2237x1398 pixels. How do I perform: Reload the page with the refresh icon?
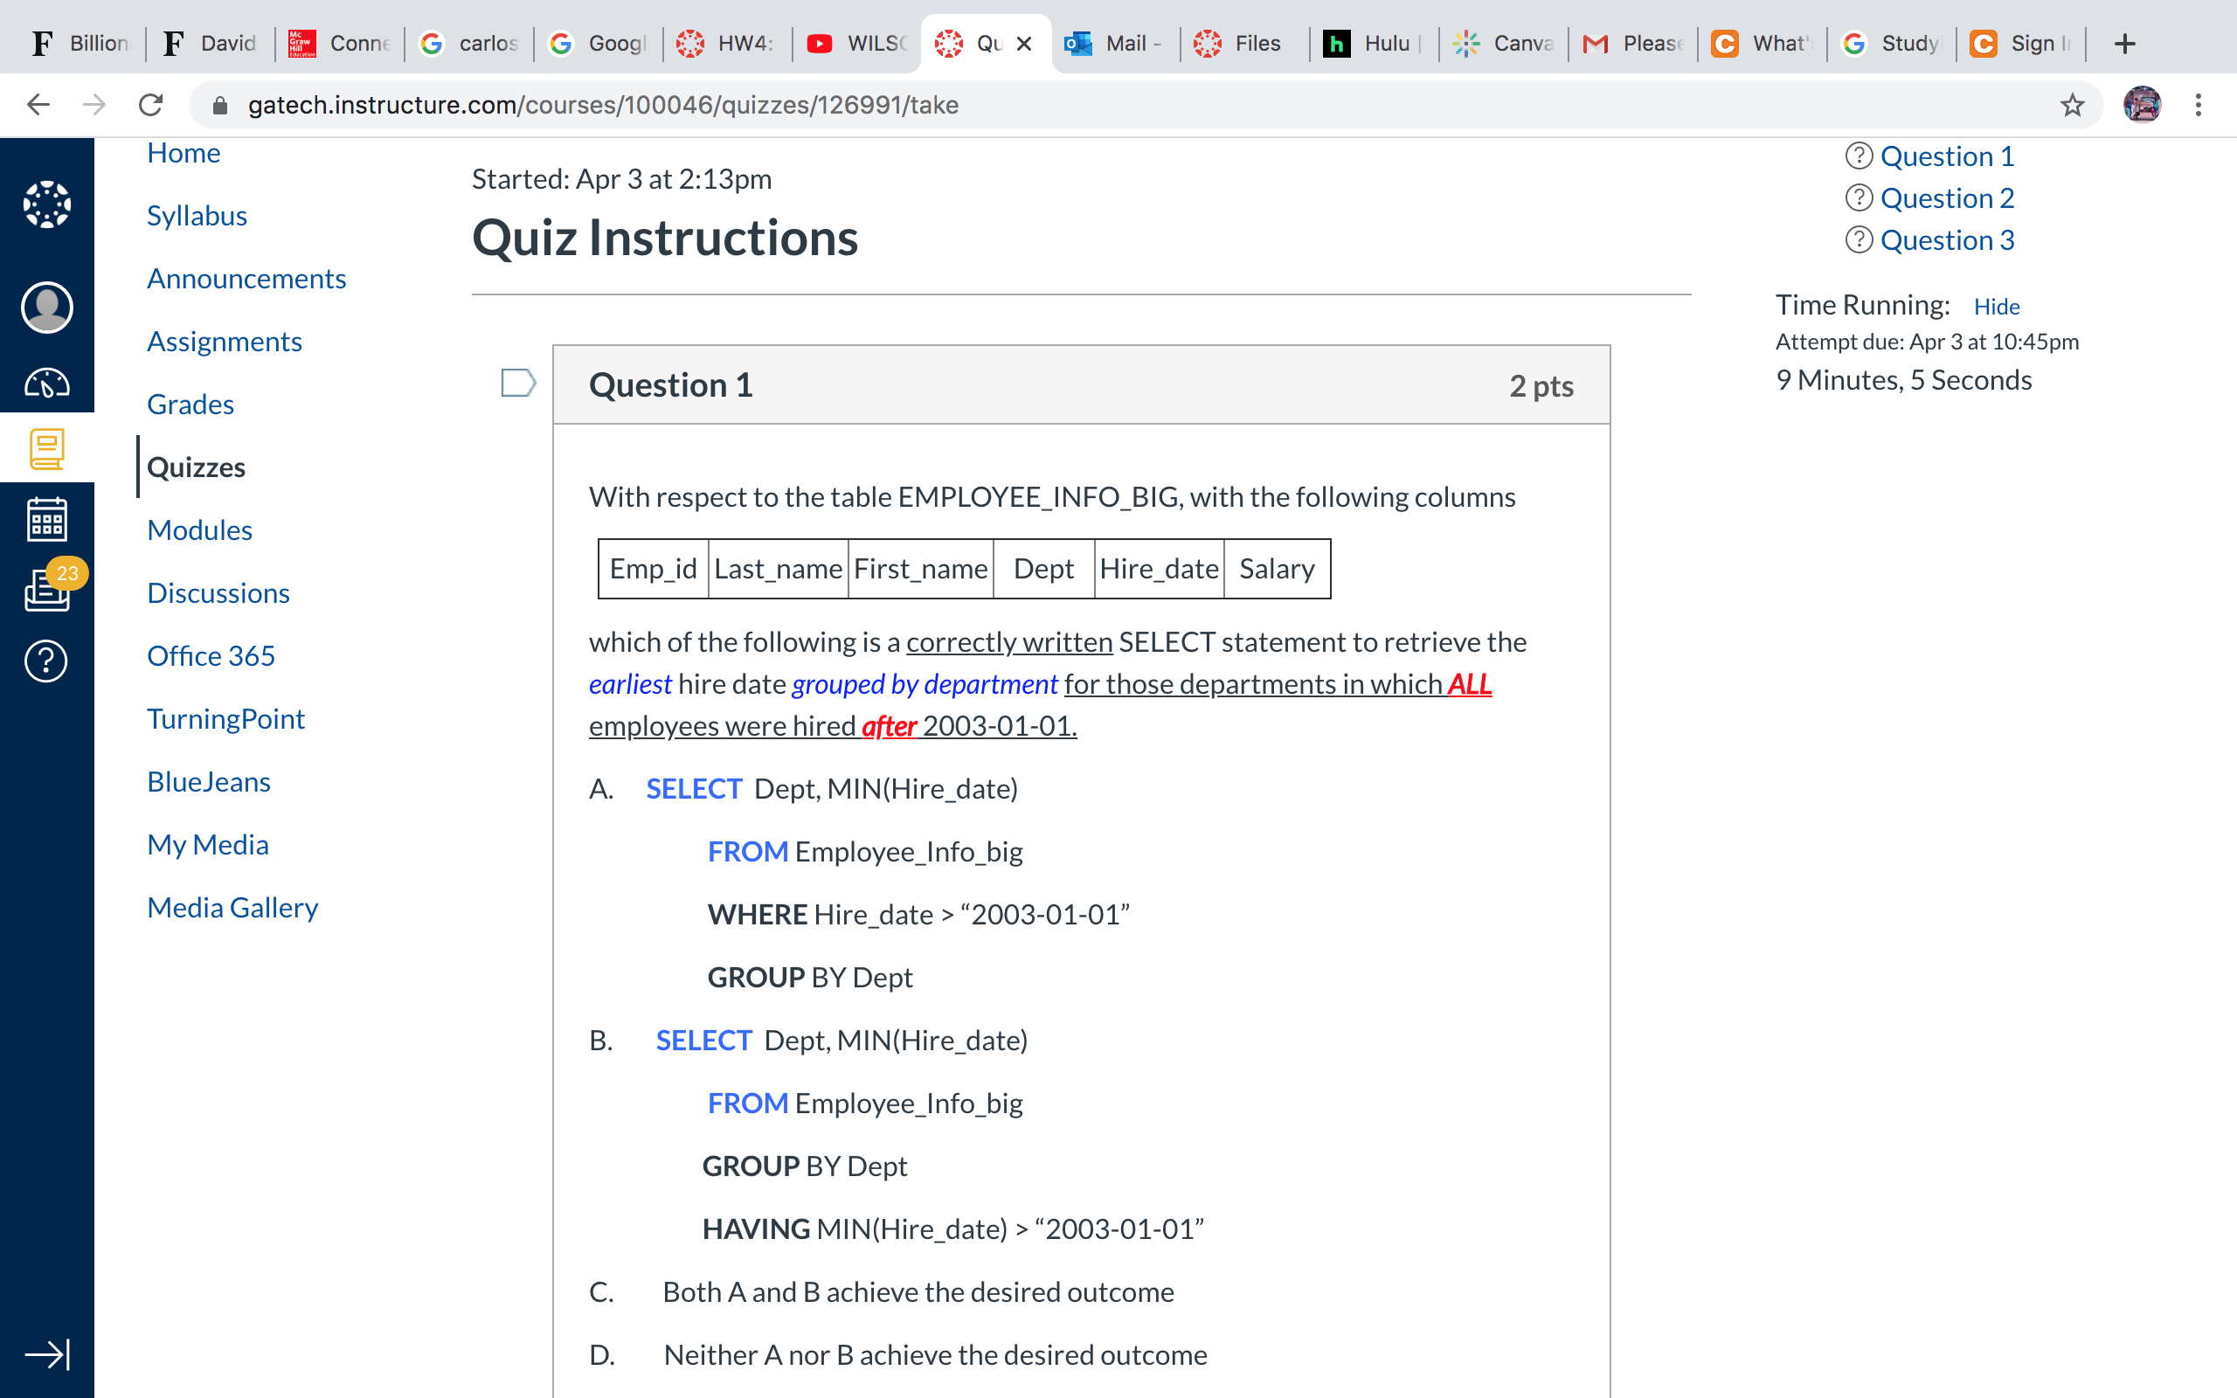[151, 105]
